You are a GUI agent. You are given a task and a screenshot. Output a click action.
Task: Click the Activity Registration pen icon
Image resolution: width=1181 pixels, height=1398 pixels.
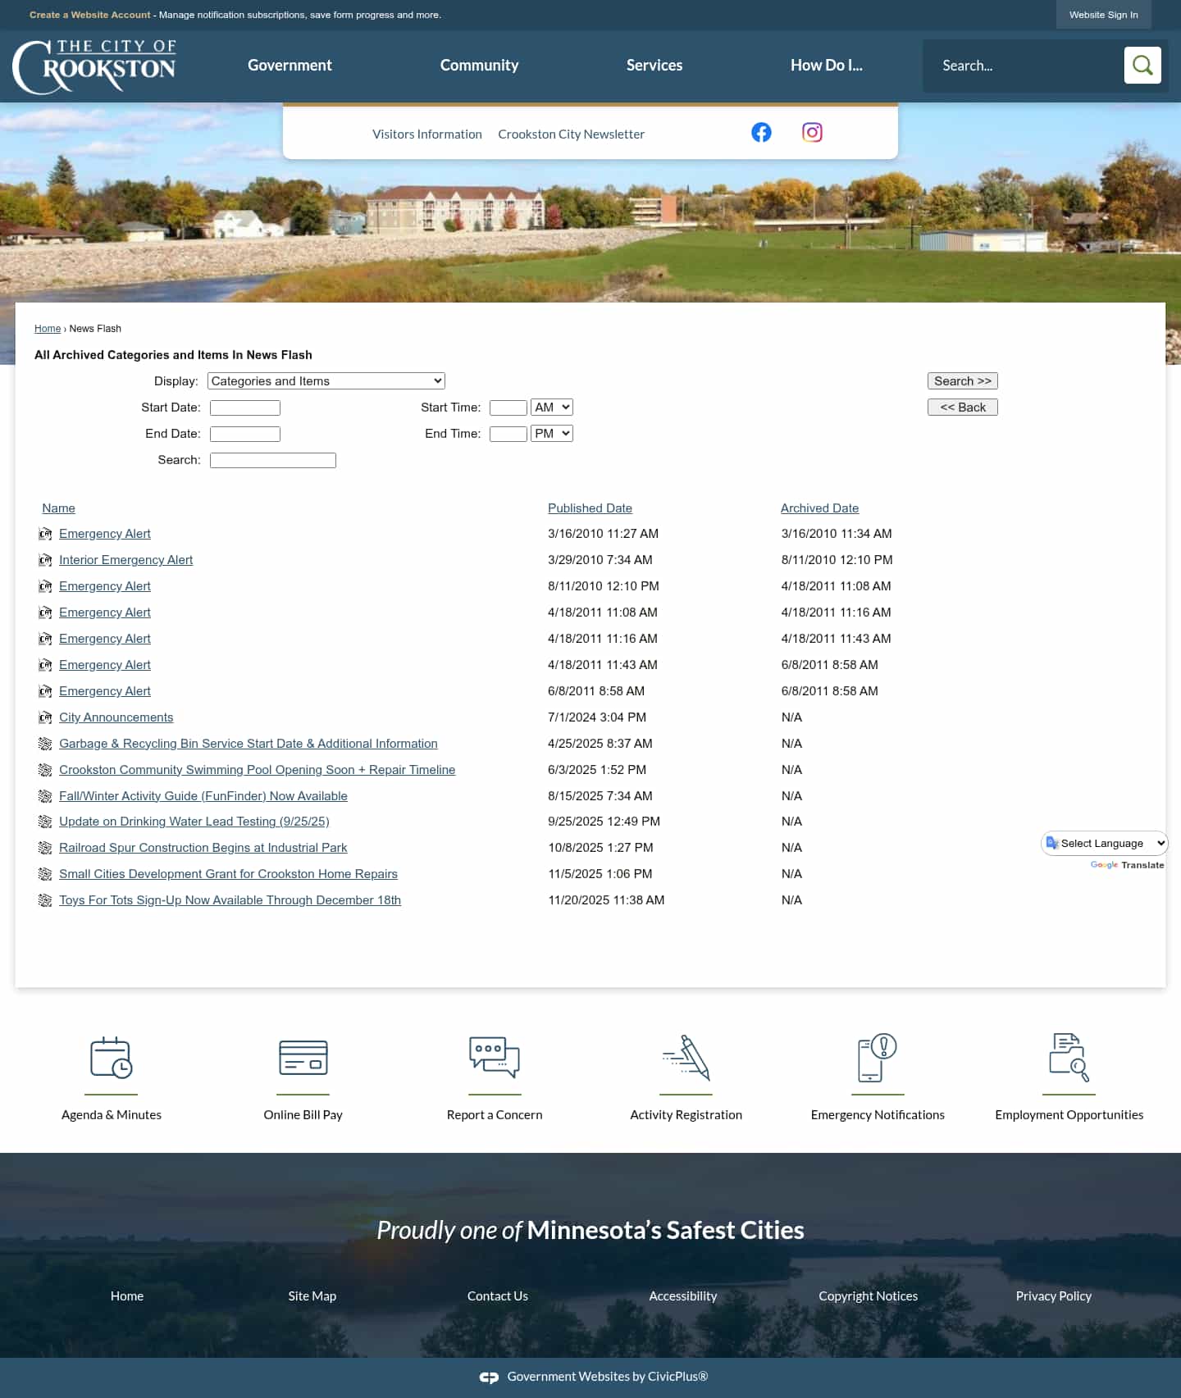[x=686, y=1058]
